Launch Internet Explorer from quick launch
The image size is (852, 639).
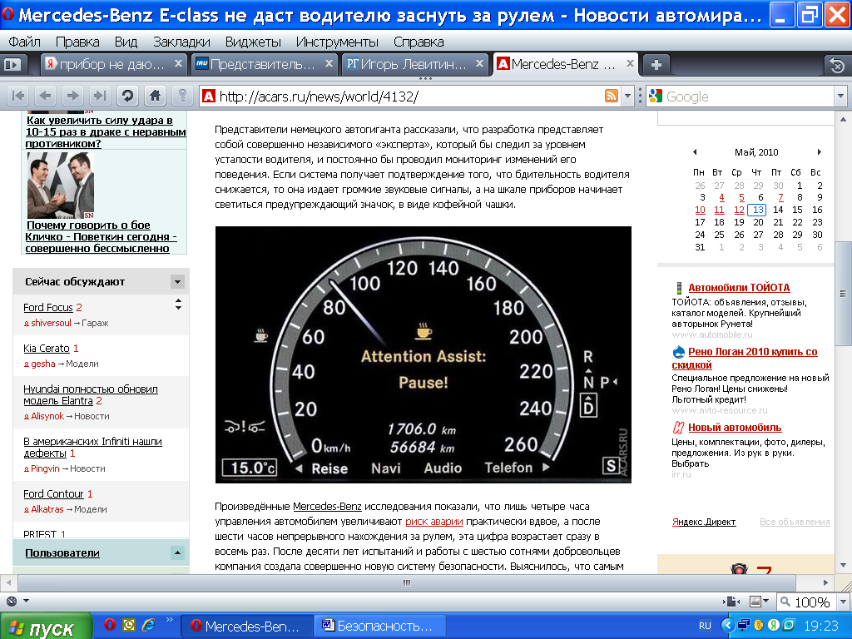(149, 625)
